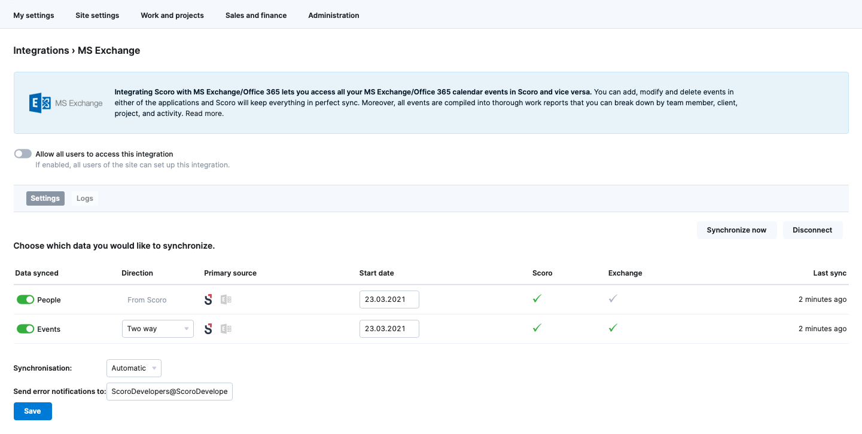
Task: Click 'Scoro' column header
Action: click(x=543, y=273)
